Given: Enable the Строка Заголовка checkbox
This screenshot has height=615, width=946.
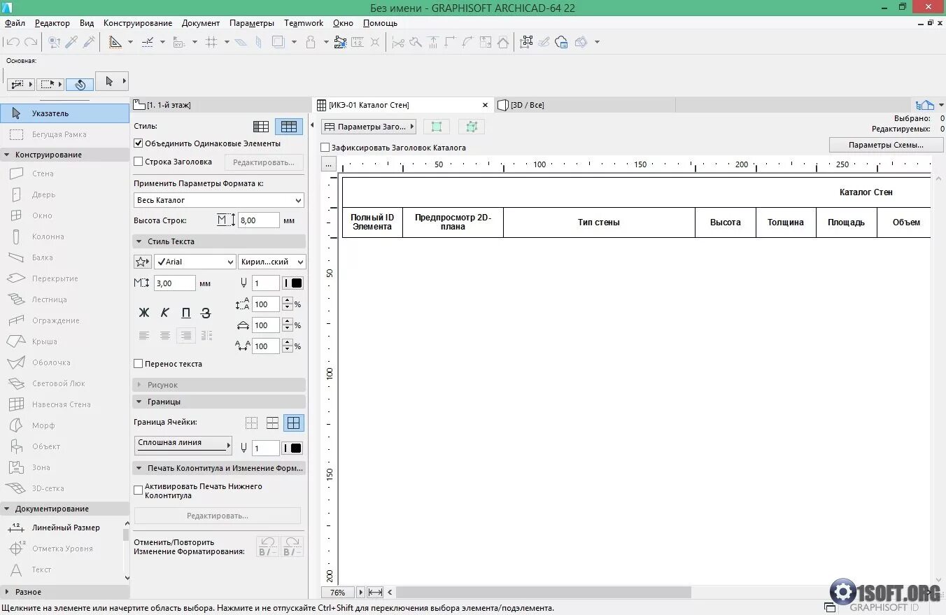Looking at the screenshot, I should [x=139, y=162].
